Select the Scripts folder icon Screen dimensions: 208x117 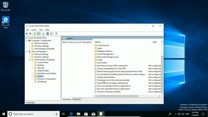95,60
